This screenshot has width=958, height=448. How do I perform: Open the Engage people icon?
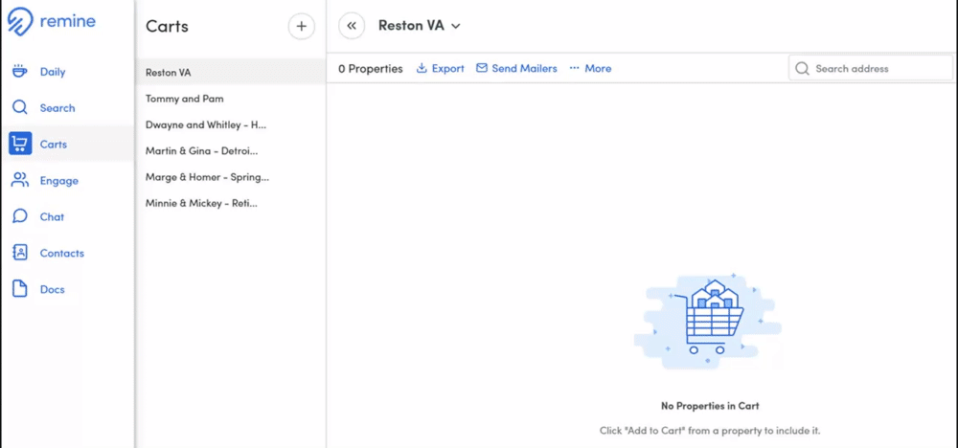pos(20,180)
